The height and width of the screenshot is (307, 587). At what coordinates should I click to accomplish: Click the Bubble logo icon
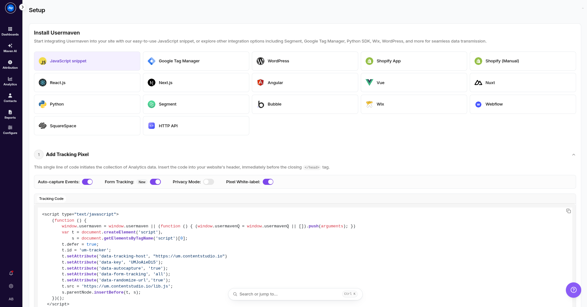261,104
